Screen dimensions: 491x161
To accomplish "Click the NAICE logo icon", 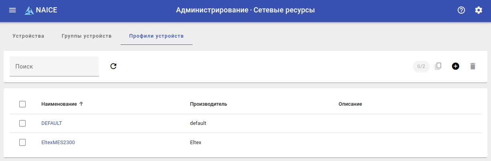I will (x=29, y=10).
